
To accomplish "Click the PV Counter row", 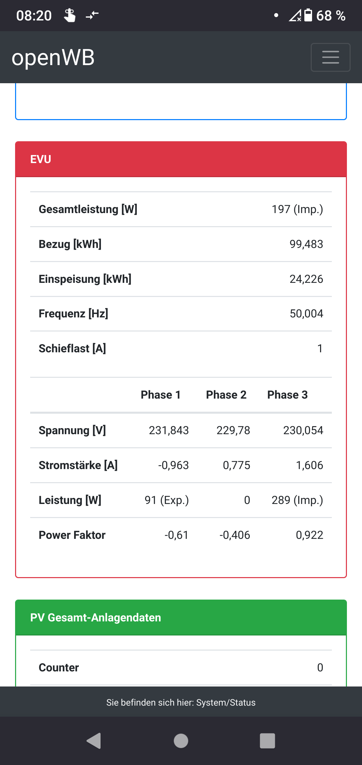I will pos(181,668).
